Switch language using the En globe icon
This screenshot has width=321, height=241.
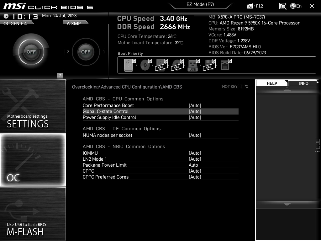click(x=293, y=6)
